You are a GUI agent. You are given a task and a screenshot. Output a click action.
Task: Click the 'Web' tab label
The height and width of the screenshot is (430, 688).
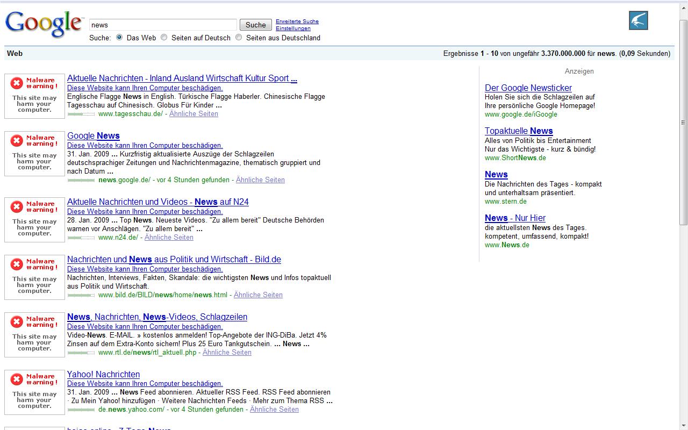tap(15, 53)
